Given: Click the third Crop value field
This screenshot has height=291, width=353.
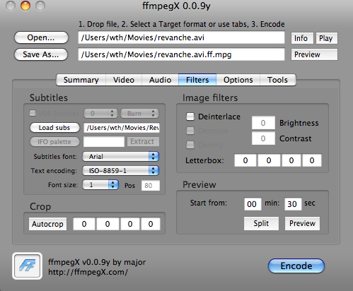Looking at the screenshot, I should (x=130, y=224).
